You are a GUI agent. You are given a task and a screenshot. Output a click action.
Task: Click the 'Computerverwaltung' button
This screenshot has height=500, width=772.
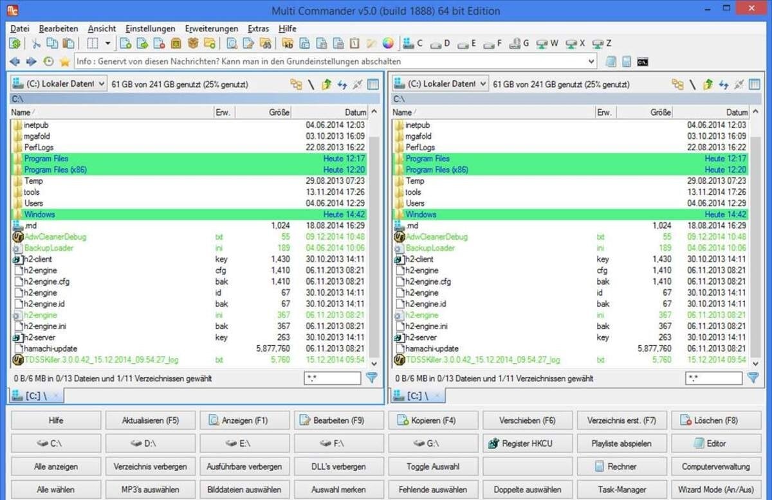tap(716, 467)
